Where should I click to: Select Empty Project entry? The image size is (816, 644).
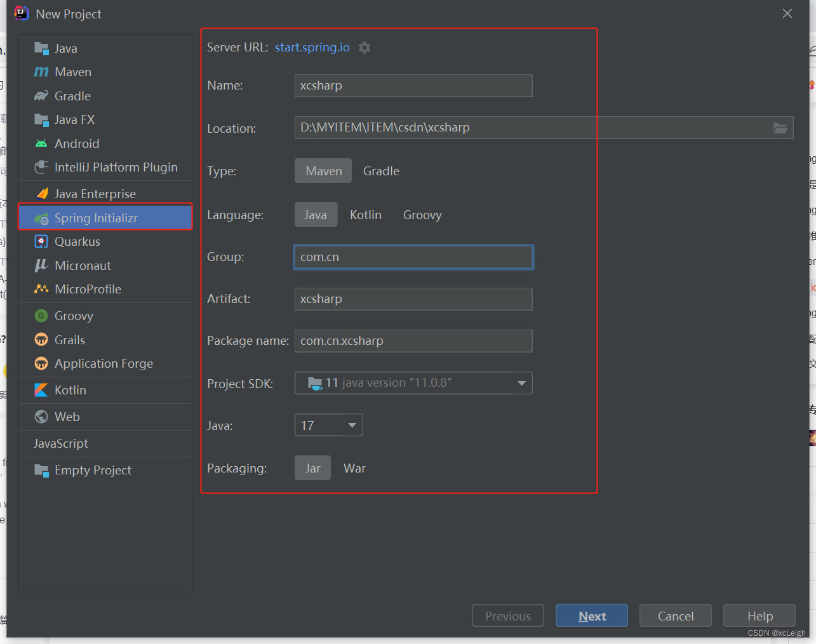click(x=105, y=470)
